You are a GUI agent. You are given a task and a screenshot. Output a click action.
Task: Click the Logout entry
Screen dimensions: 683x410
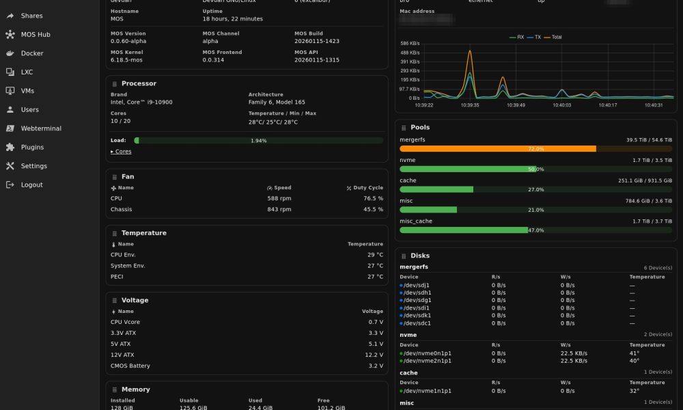tap(10, 184)
